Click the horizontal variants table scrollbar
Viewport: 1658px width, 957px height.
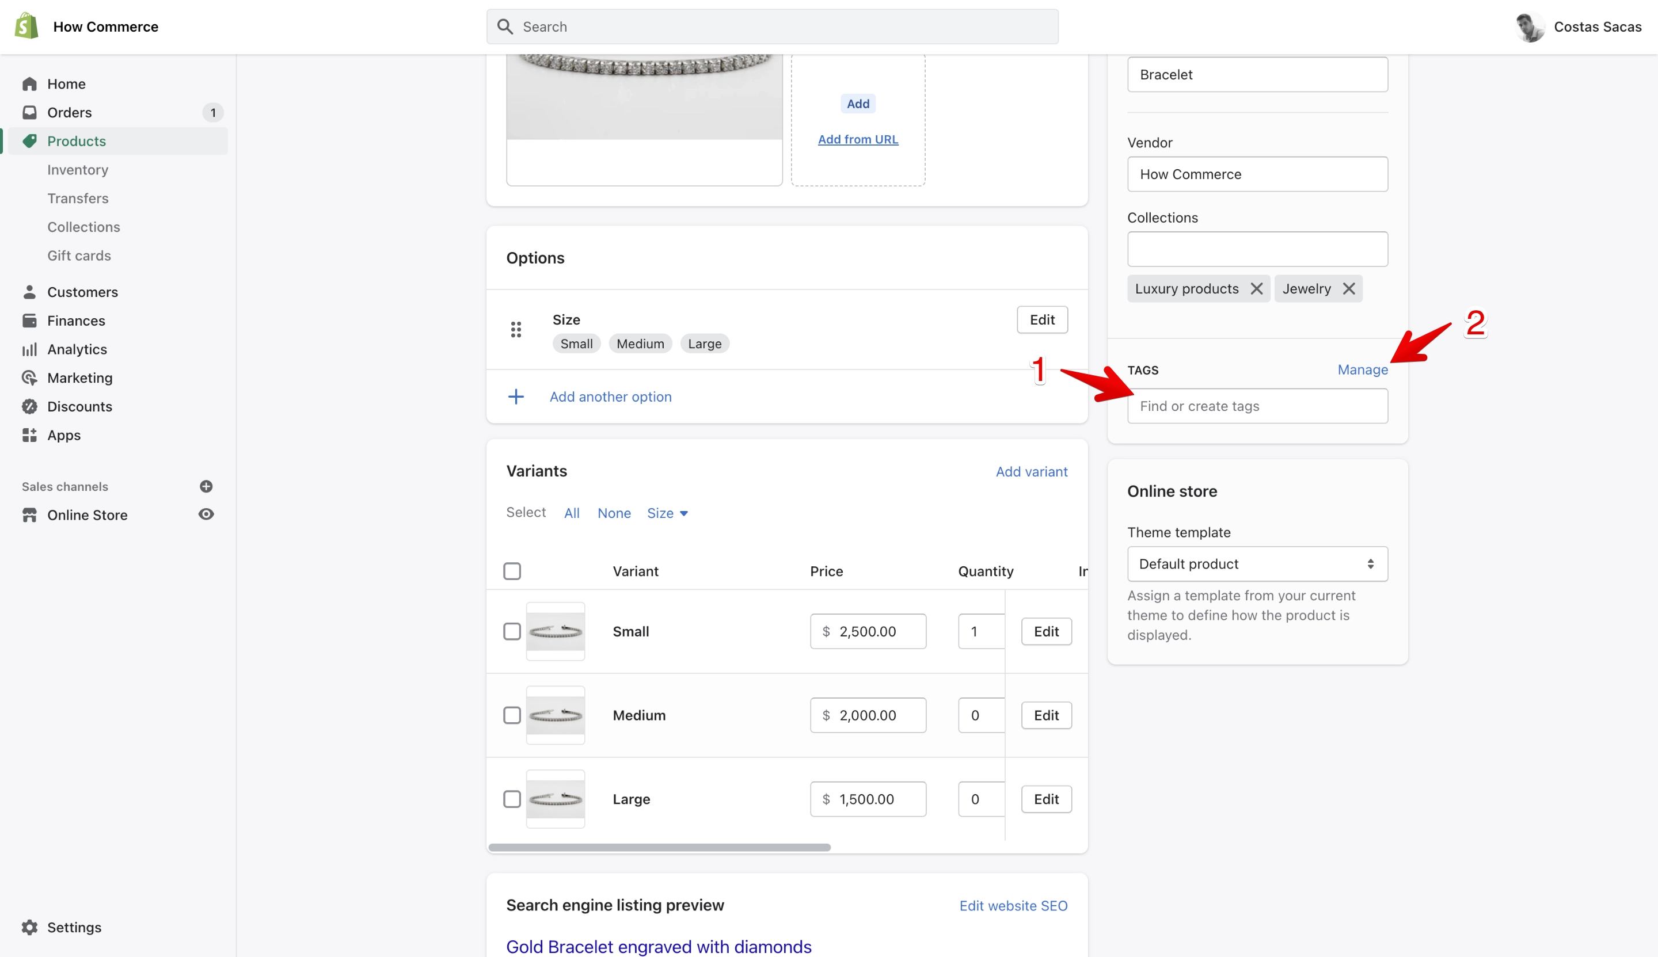(659, 847)
